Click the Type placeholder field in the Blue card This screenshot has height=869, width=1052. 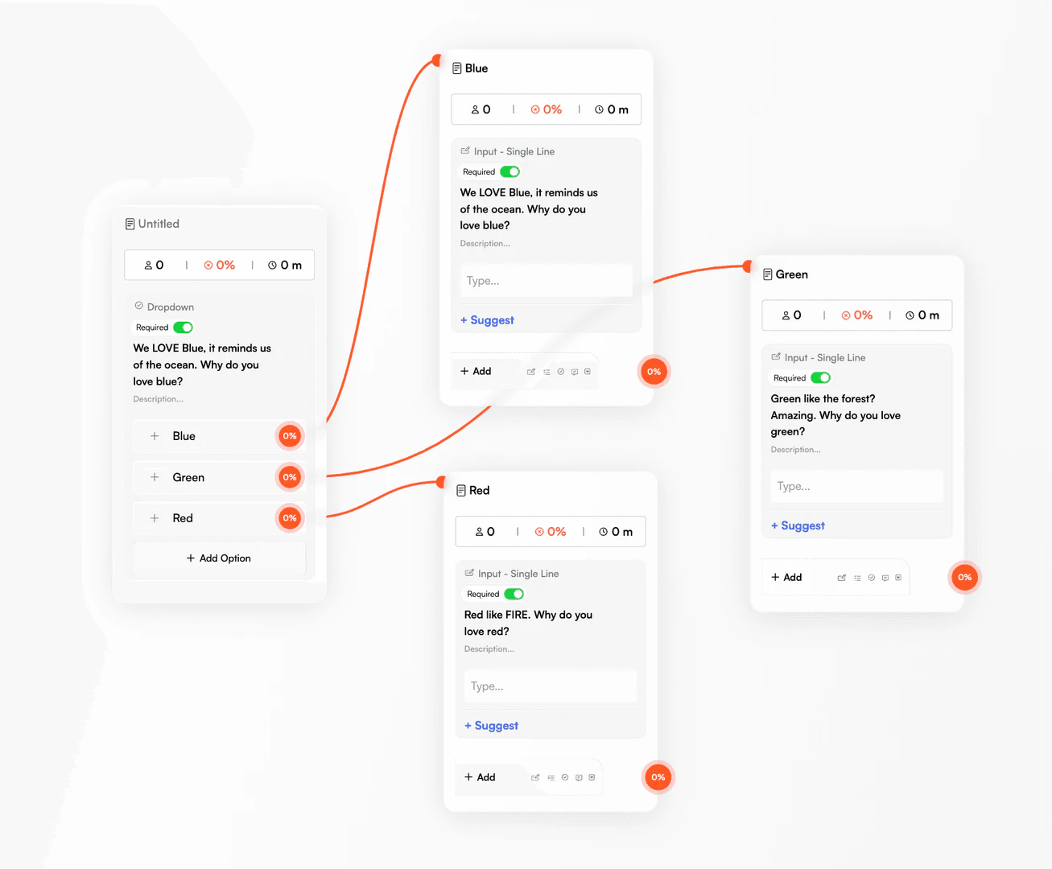[x=546, y=280]
